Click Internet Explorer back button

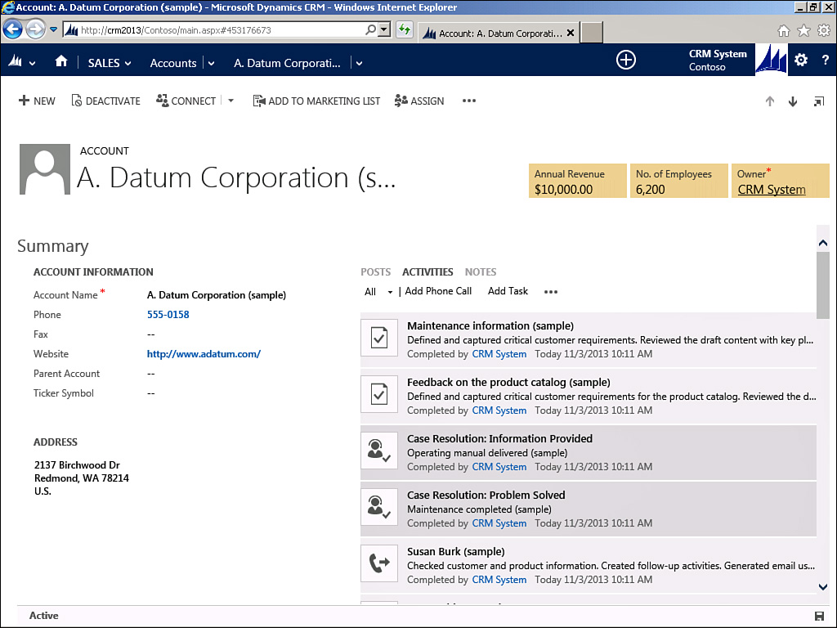point(13,29)
